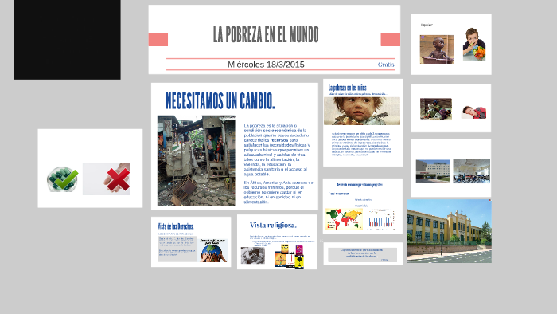Select the 'Desarrollo económico' slide heading
The image size is (557, 314).
[x=359, y=185]
